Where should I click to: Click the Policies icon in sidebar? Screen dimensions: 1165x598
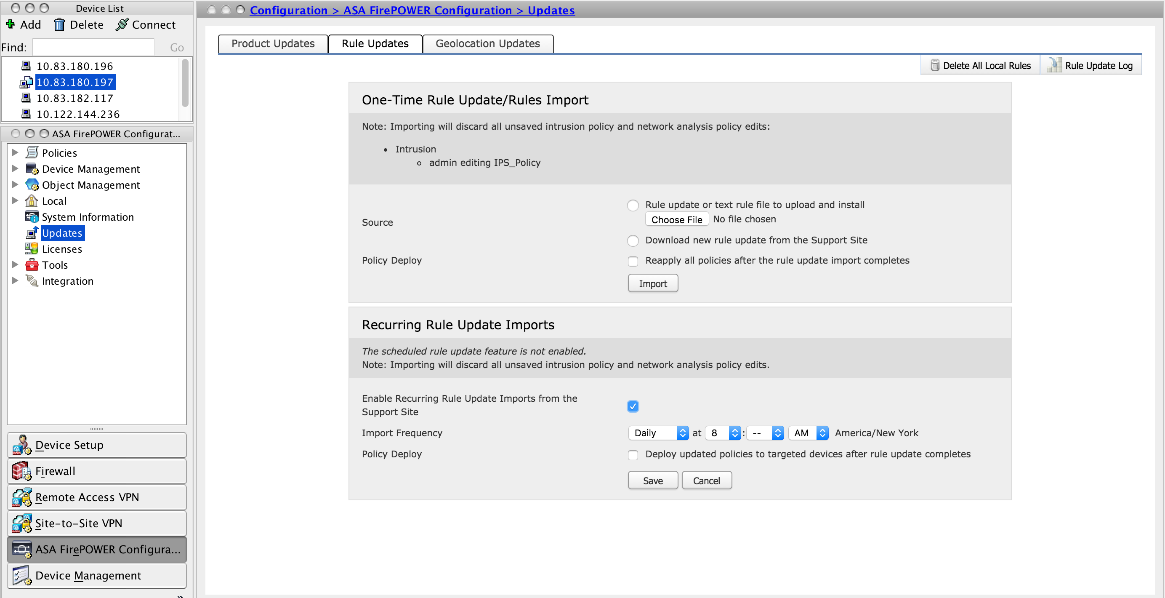click(31, 152)
